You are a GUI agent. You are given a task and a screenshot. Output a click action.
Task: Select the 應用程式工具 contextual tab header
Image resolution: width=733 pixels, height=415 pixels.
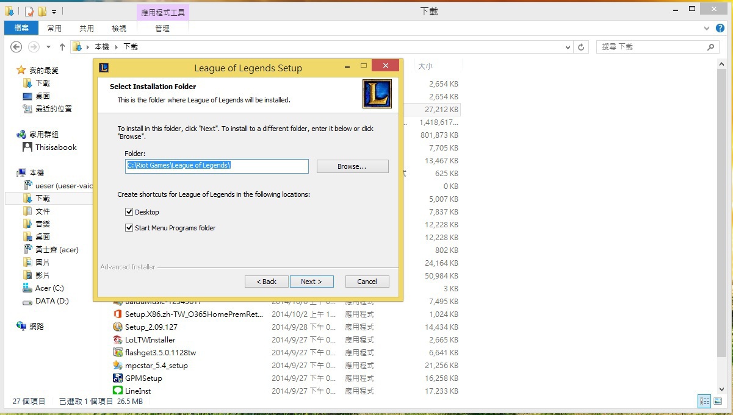tap(162, 12)
